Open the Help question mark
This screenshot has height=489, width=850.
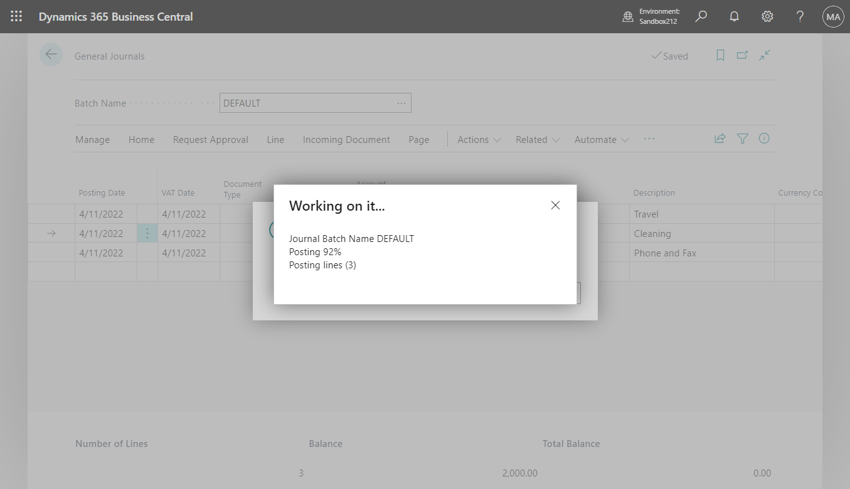tap(800, 16)
